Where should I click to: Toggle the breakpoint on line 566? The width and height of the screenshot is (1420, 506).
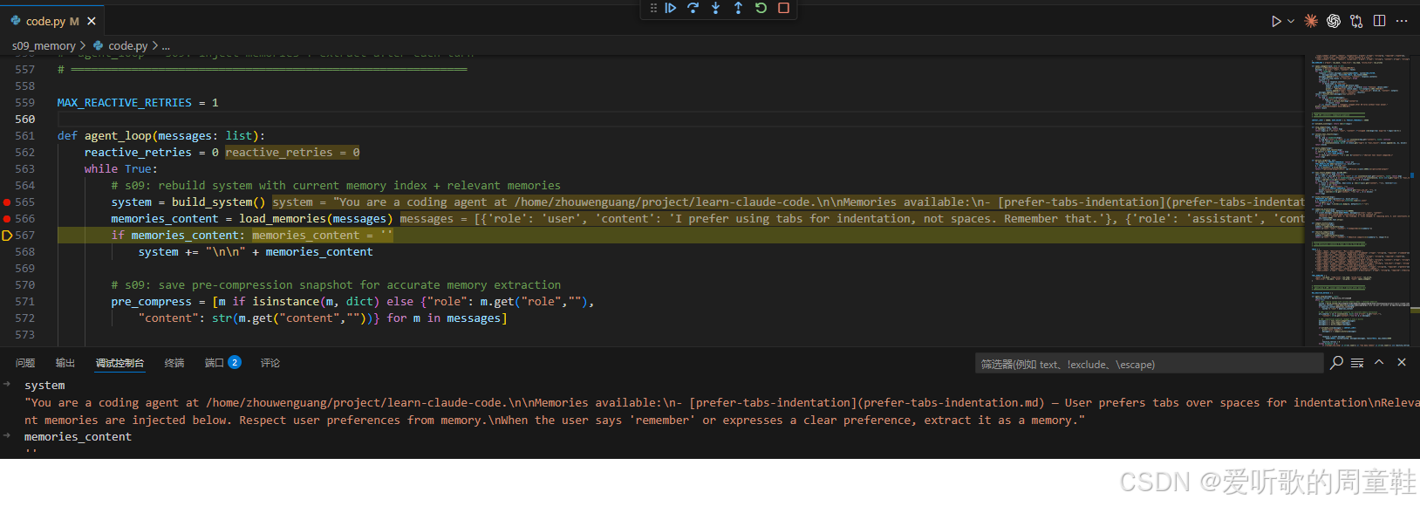tap(7, 219)
